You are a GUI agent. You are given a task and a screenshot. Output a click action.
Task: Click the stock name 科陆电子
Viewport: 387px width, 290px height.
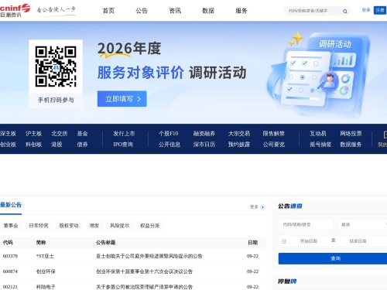point(46,287)
